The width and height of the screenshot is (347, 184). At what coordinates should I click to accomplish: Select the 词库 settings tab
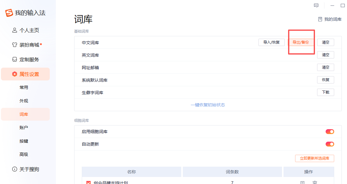click(25, 114)
